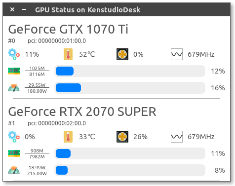
Task: Click the RTX 2070 SUPER memory chip icon
Action: point(14,153)
